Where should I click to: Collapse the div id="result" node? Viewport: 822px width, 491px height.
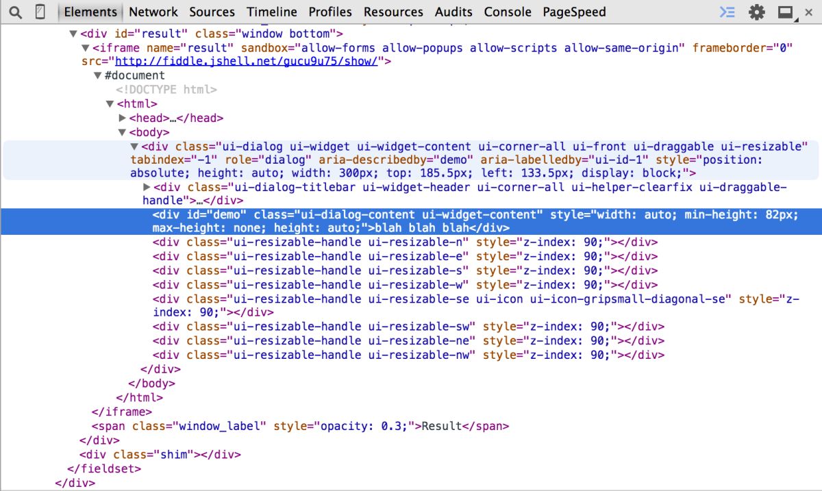[73, 34]
